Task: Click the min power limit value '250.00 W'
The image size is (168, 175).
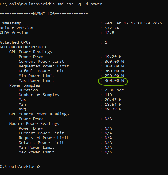Action: tap(114, 76)
